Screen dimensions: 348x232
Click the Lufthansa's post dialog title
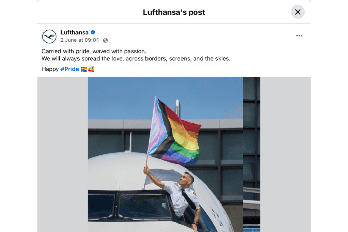click(x=174, y=12)
